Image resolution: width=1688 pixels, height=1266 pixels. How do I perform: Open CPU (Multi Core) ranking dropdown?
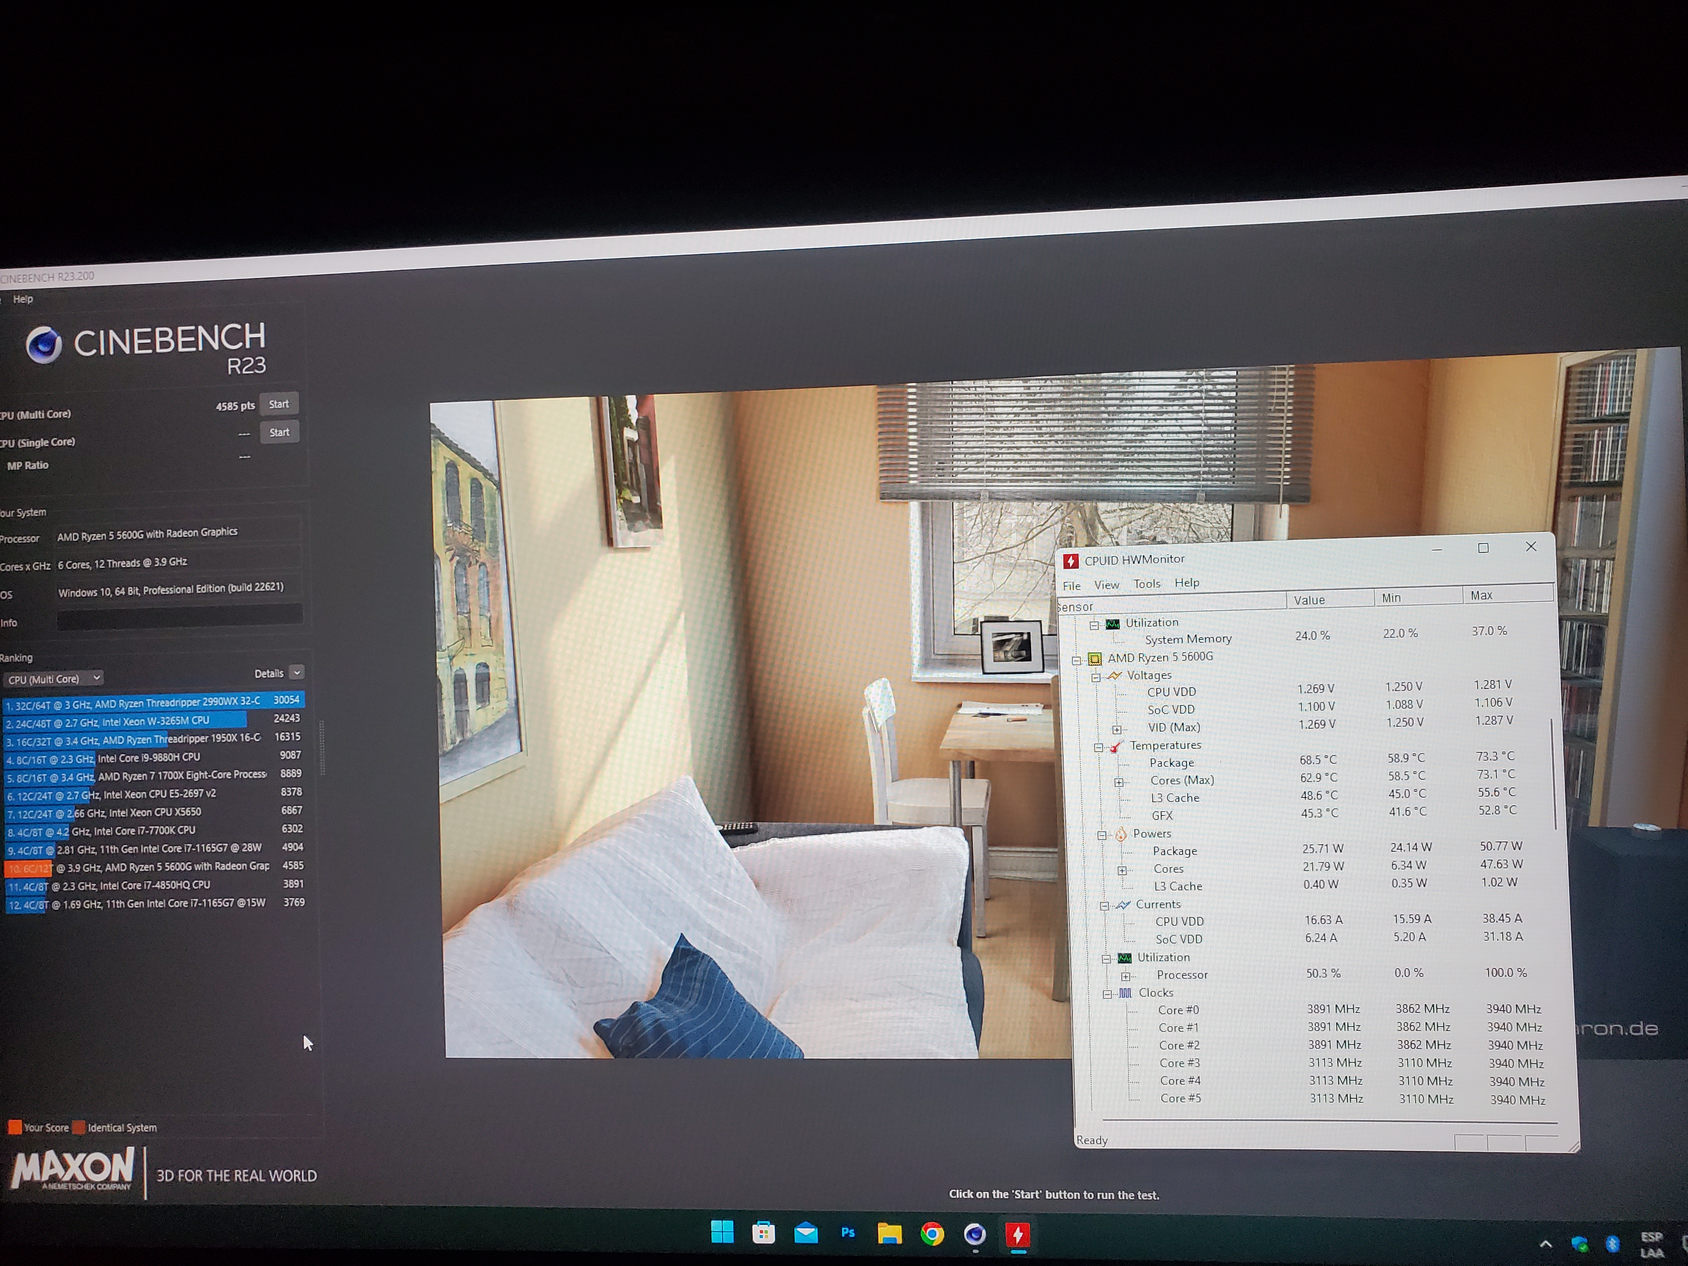[x=54, y=678]
